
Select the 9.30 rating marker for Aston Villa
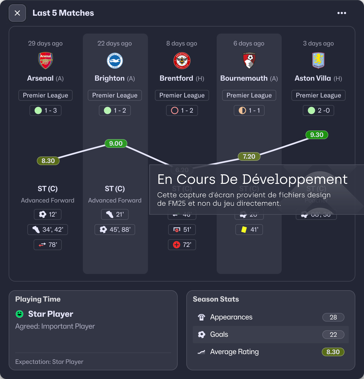tap(317, 135)
